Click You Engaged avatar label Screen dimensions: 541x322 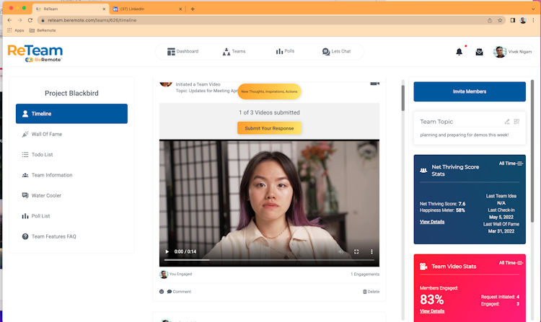175,274
